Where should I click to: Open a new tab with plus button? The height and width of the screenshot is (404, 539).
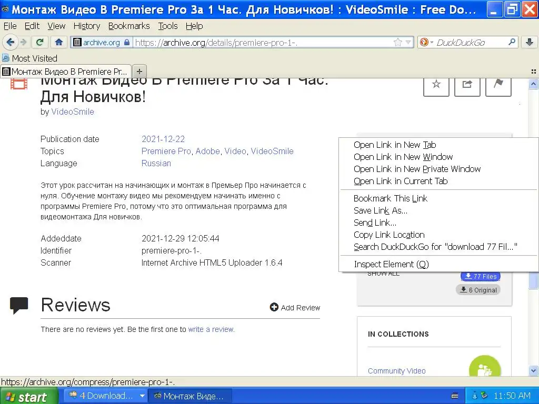(x=139, y=72)
